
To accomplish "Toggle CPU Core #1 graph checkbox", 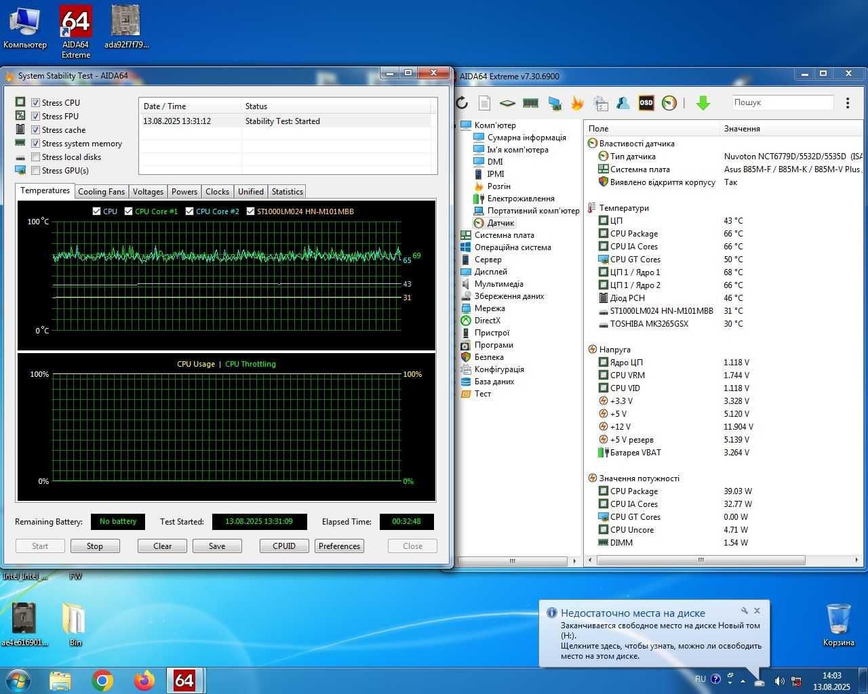I will [128, 211].
